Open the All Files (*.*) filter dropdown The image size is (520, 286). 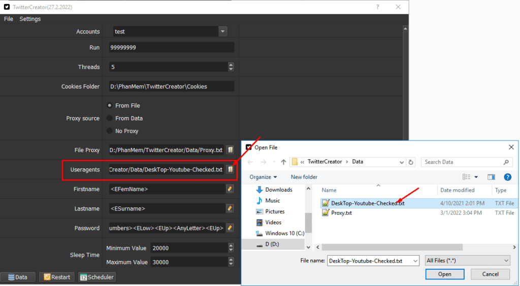[468, 261]
